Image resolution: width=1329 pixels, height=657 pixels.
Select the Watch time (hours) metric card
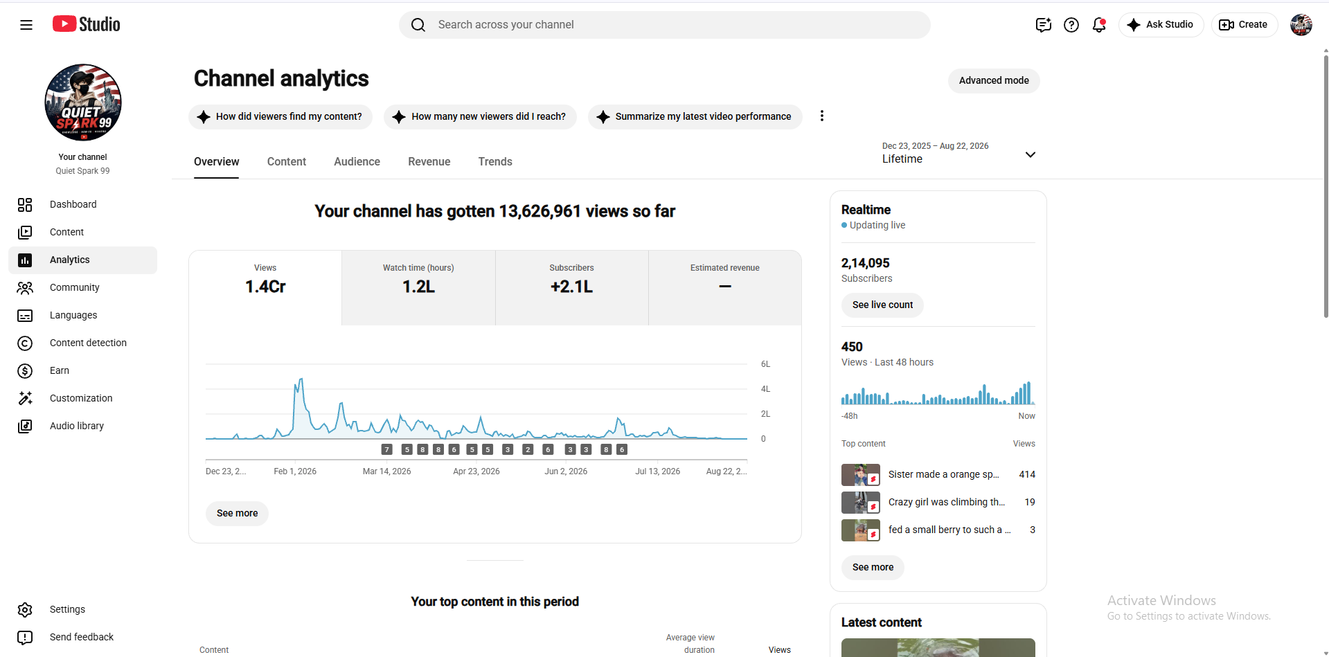pyautogui.click(x=418, y=287)
